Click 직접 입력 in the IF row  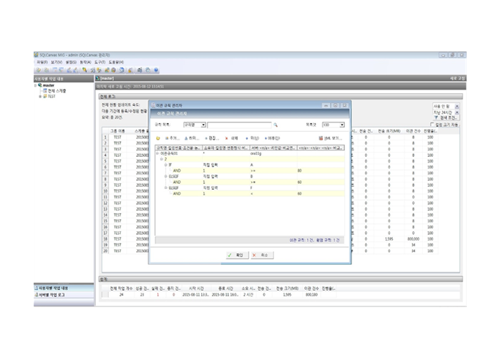[x=210, y=165]
